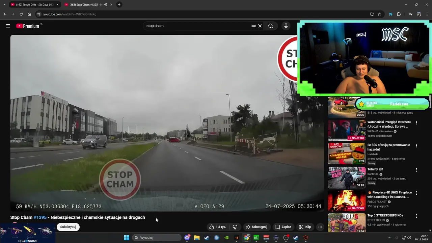
Task: Open the Chrome profile avatar
Action: 419,14
